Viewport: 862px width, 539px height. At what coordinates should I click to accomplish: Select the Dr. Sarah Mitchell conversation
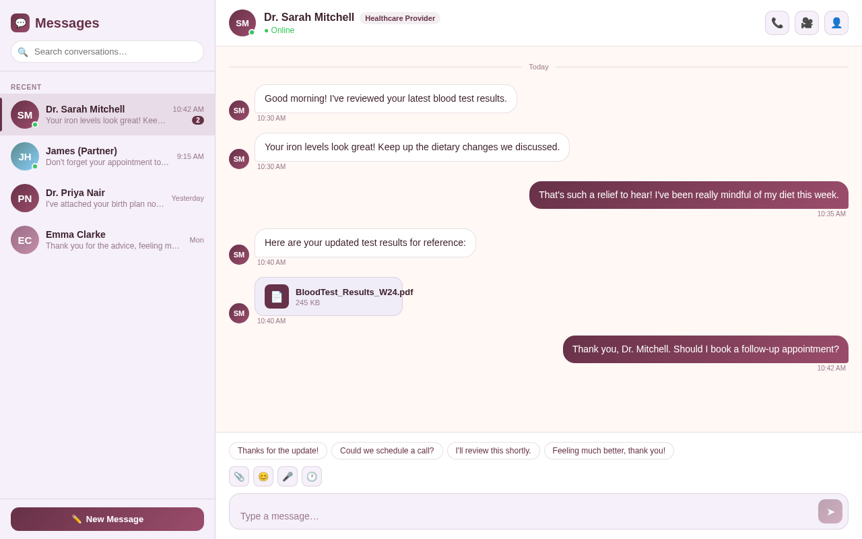pyautogui.click(x=107, y=115)
